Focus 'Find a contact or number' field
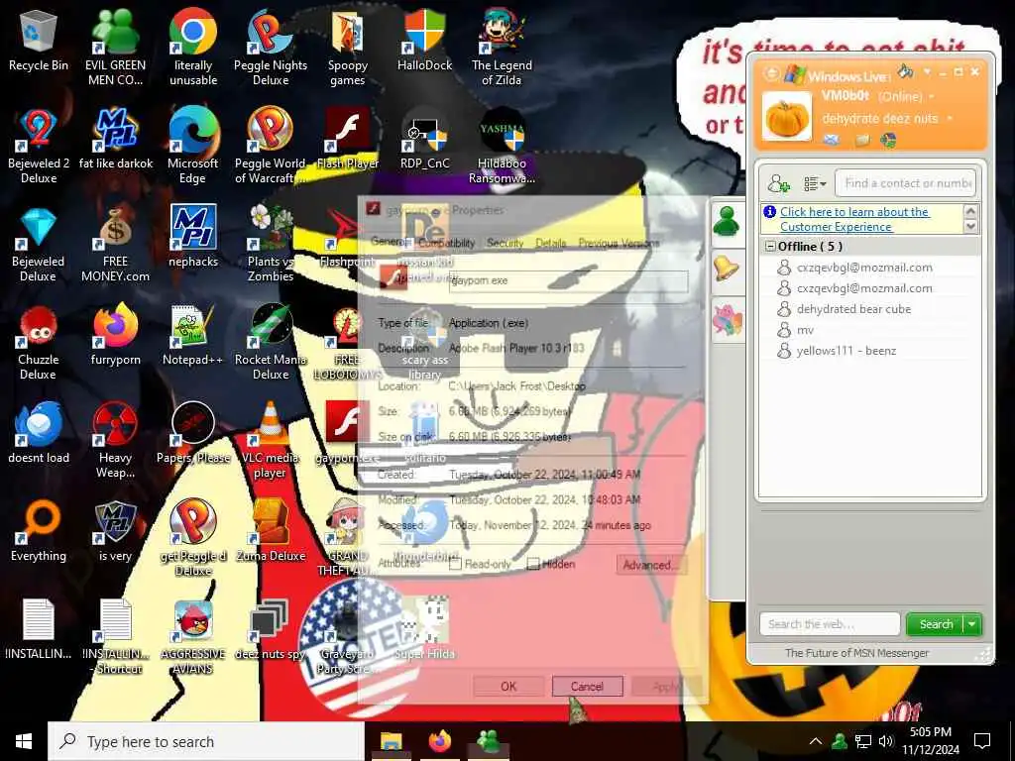This screenshot has width=1015, height=761. (x=906, y=183)
